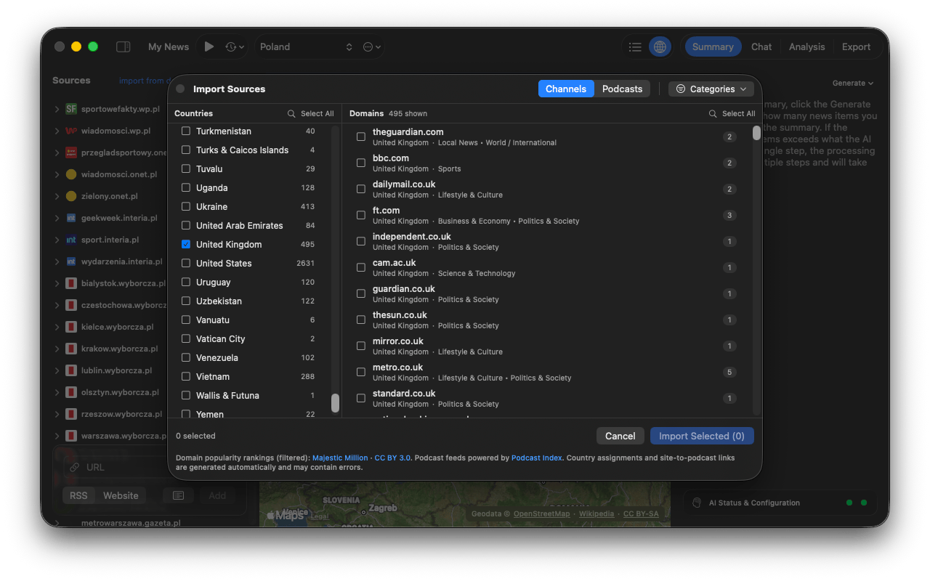This screenshot has width=930, height=581.
Task: Open the Analysis tab
Action: 807,46
